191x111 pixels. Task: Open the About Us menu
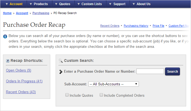(x=142, y=4)
